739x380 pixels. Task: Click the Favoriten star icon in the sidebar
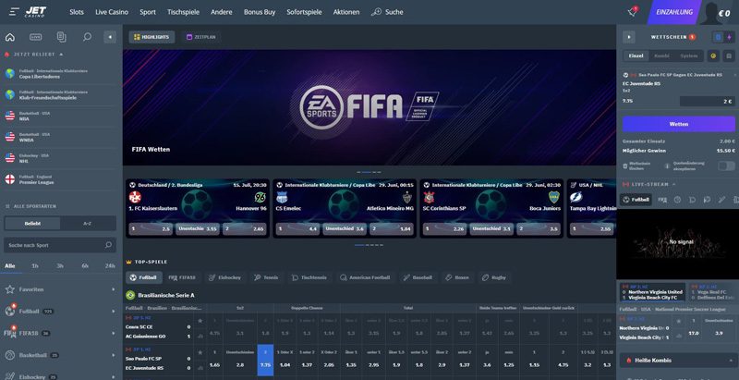[10, 289]
